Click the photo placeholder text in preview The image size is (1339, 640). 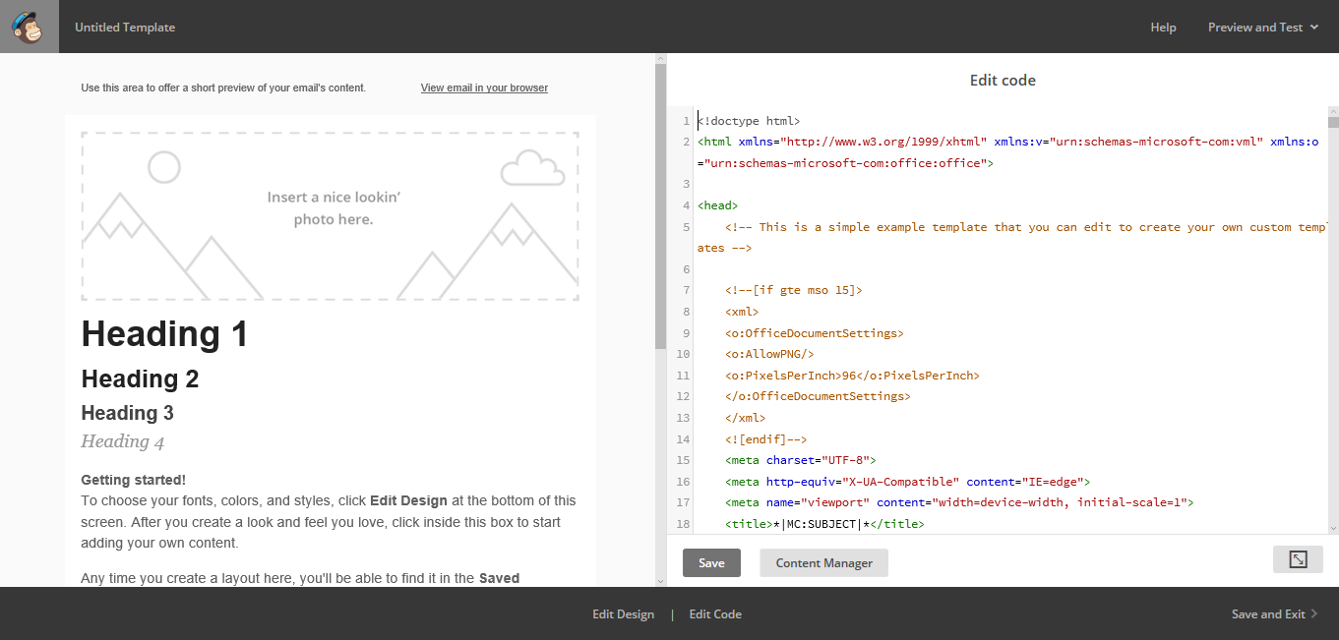[334, 208]
